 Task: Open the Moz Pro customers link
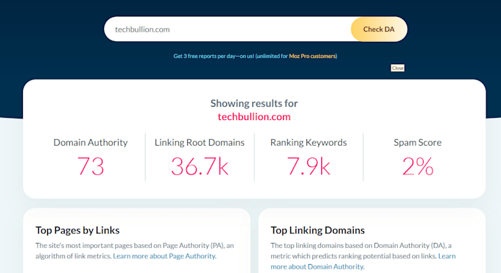click(x=312, y=56)
